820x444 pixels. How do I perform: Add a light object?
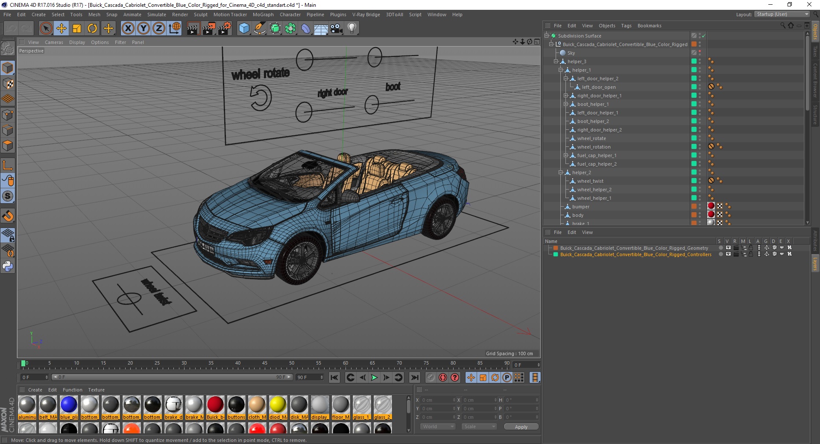[x=352, y=29]
